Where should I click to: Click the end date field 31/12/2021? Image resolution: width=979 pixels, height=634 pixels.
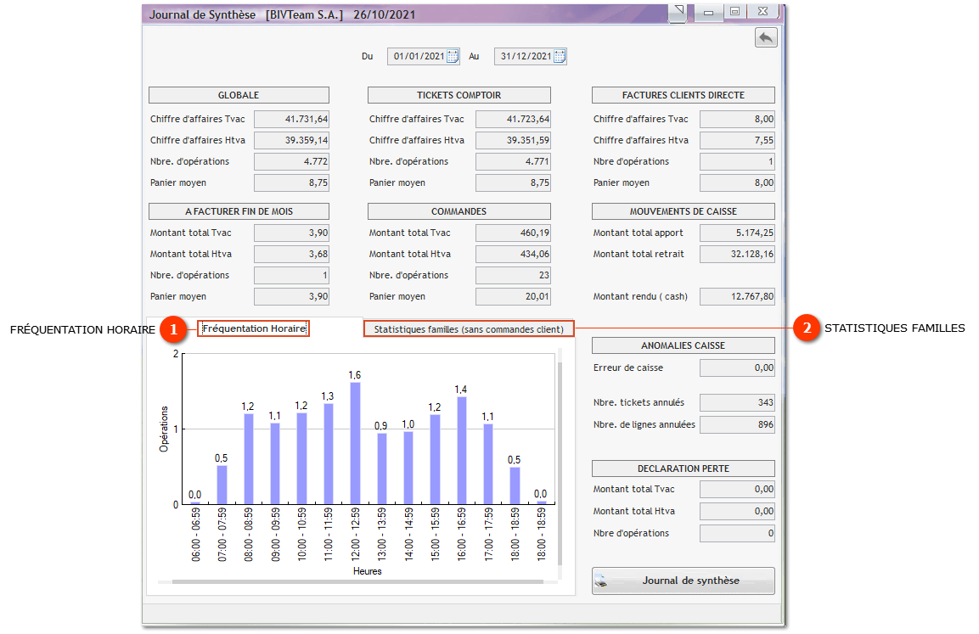click(525, 57)
